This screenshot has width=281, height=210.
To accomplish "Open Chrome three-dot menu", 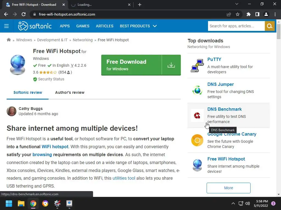I will click(x=275, y=14).
